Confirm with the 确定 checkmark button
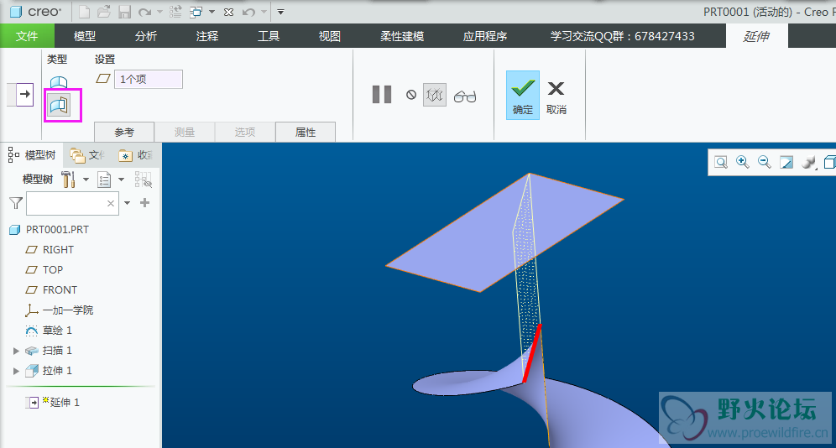The image size is (836, 448). coord(522,95)
